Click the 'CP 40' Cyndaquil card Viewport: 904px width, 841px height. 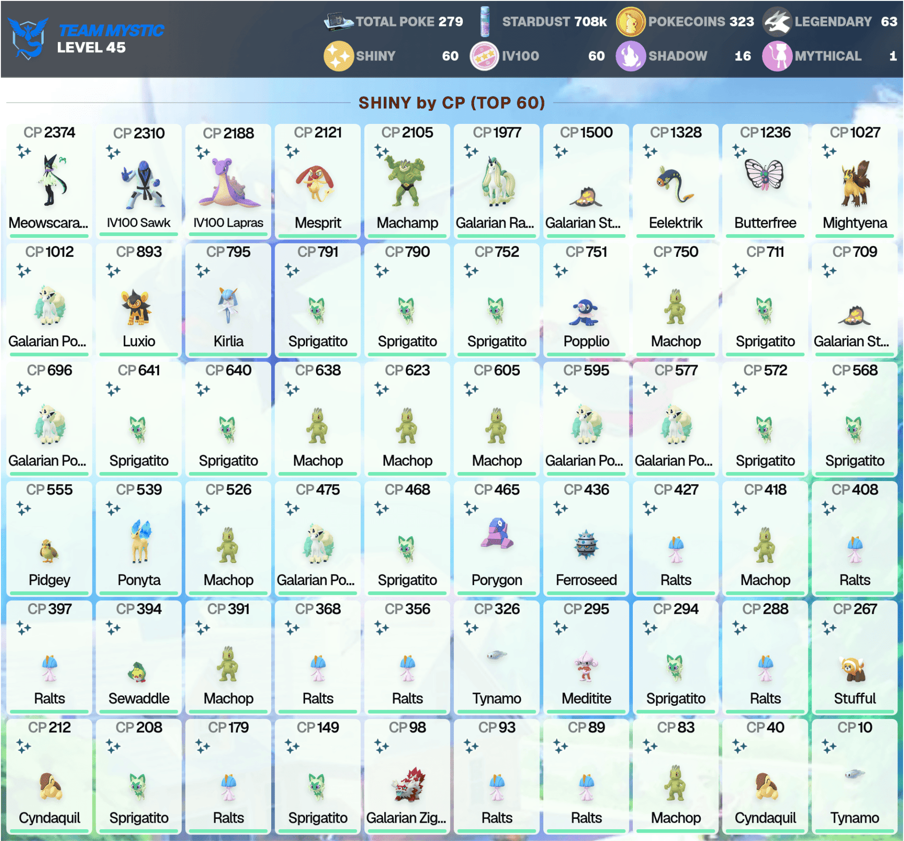[765, 776]
